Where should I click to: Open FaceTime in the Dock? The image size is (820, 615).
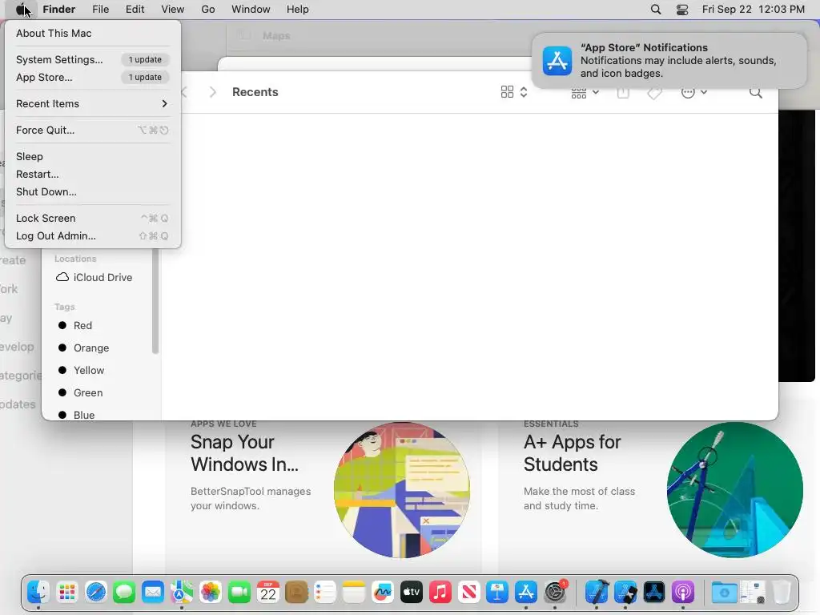[x=239, y=592]
